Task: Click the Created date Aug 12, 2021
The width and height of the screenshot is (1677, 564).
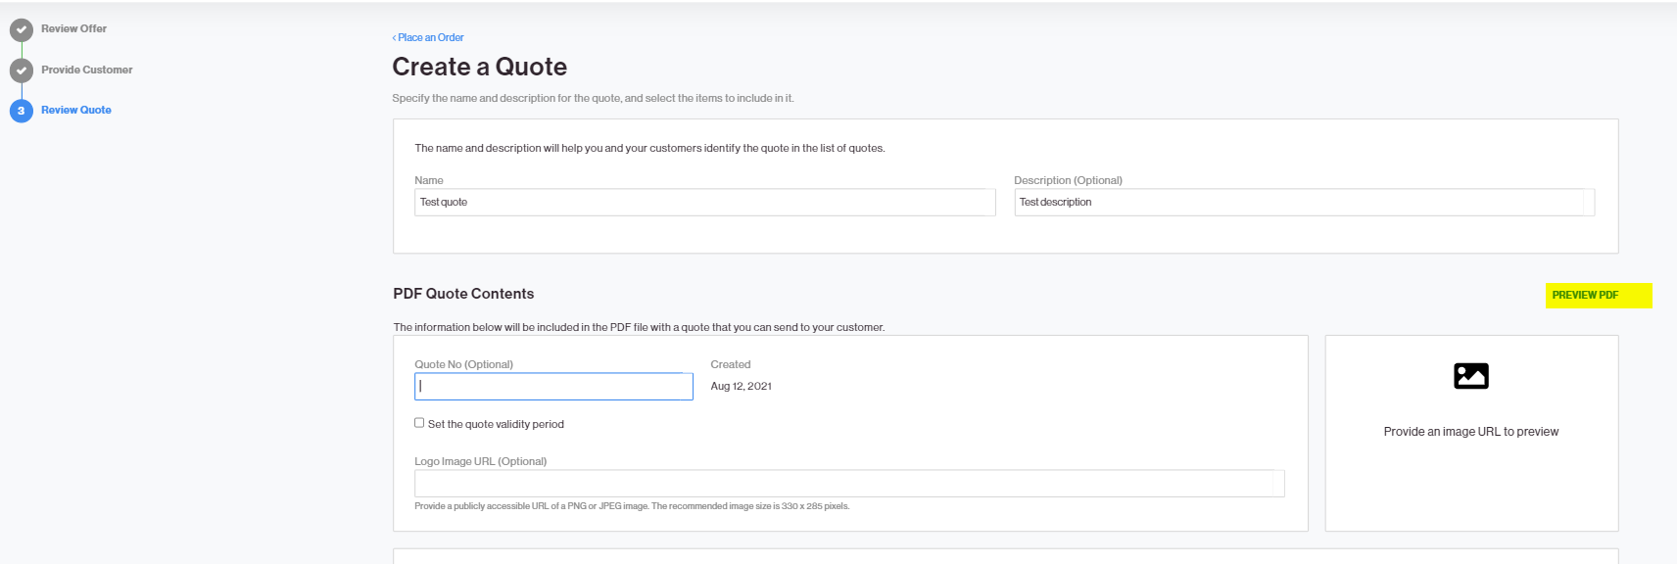Action: click(x=742, y=387)
